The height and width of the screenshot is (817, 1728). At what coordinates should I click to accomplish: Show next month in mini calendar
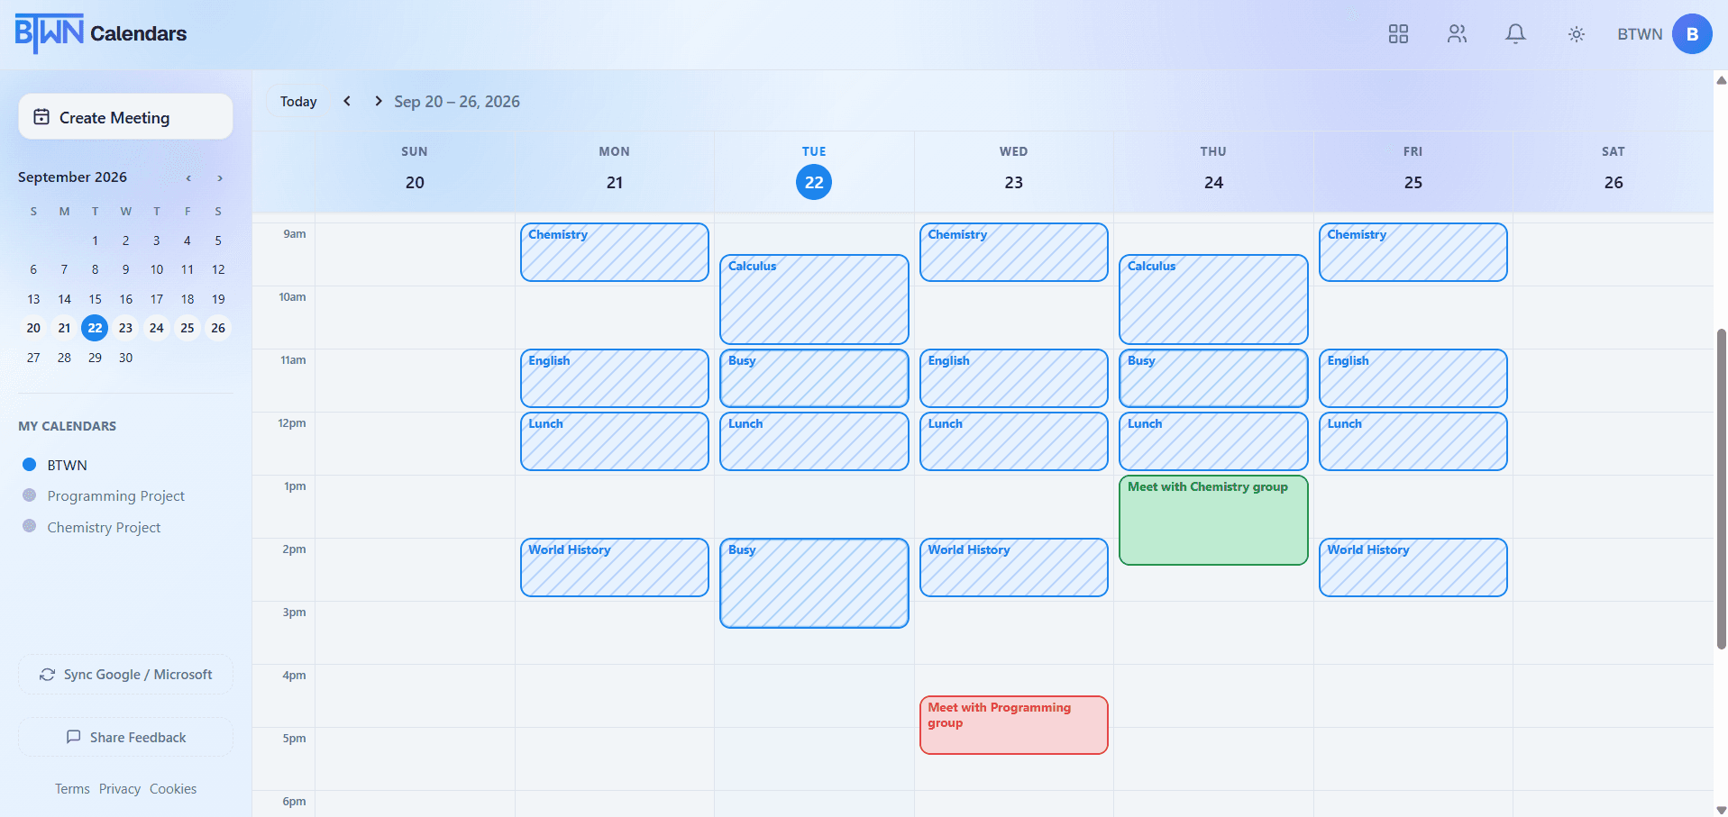coord(219,178)
